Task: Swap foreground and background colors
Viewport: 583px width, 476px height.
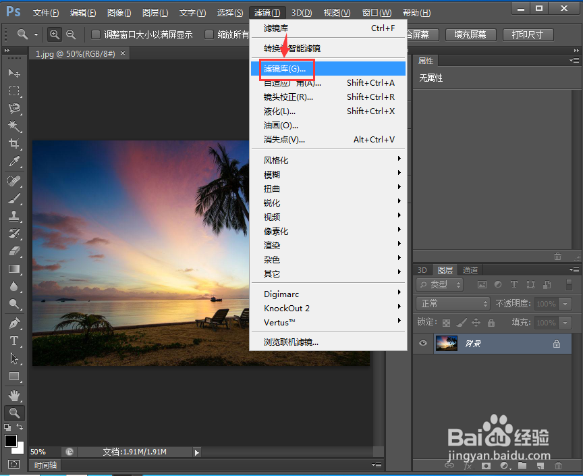Action: (20, 427)
